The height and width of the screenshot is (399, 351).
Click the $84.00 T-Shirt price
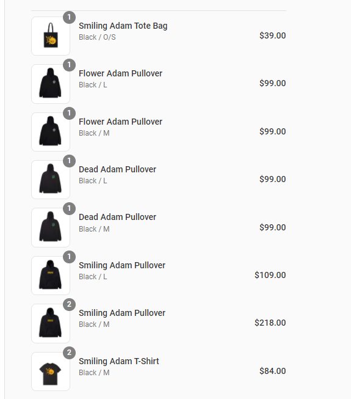point(272,371)
